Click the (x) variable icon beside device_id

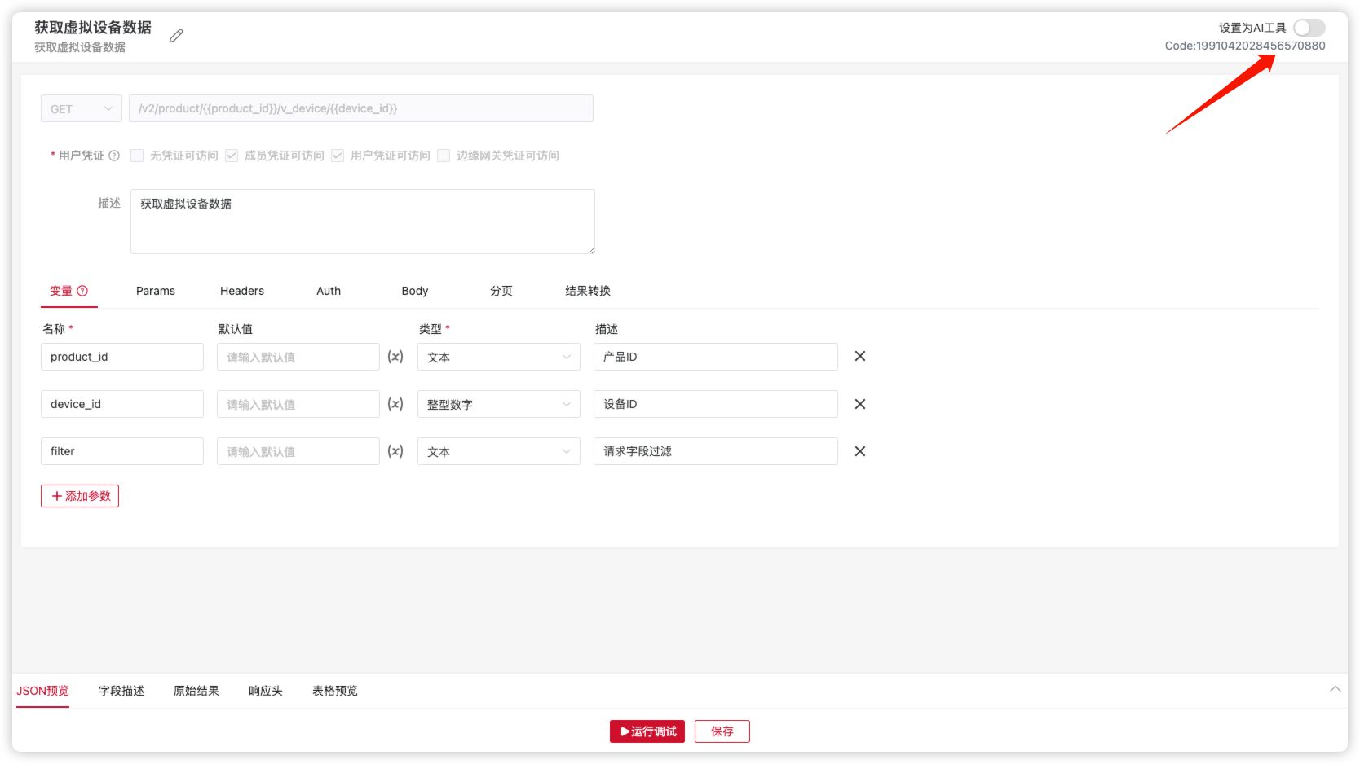[x=395, y=403]
